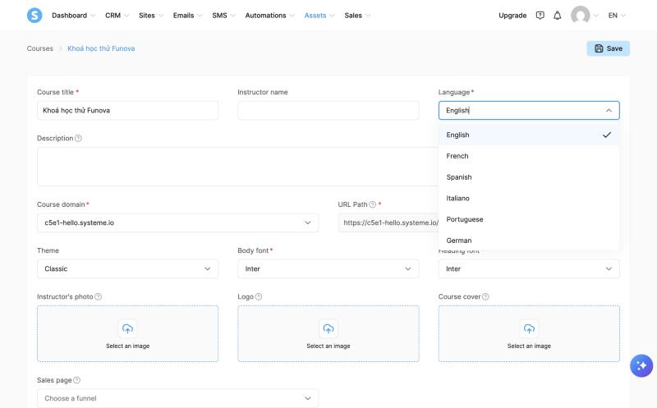The height and width of the screenshot is (408, 657).
Task: Click the Description help question icon
Action: click(x=78, y=138)
